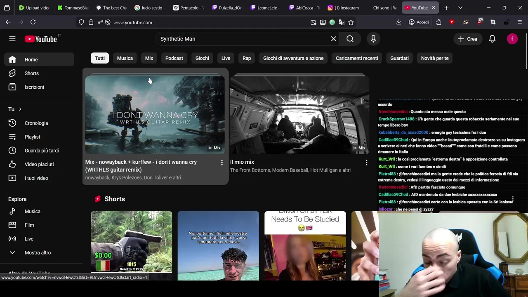The width and height of the screenshot is (528, 297).
Task: Open Video piaciuti list
Action: (x=39, y=164)
